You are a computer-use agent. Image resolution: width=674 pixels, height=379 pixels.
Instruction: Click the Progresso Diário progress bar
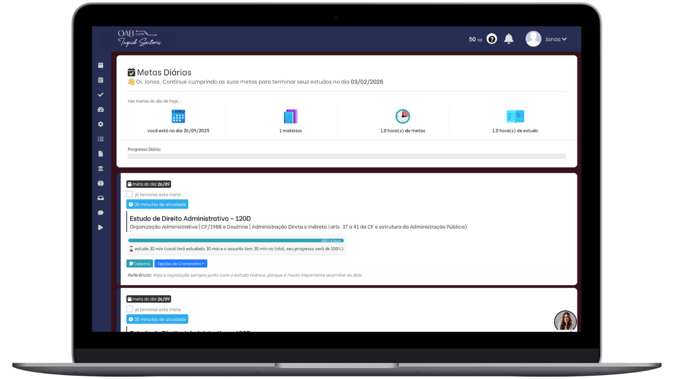(x=346, y=156)
